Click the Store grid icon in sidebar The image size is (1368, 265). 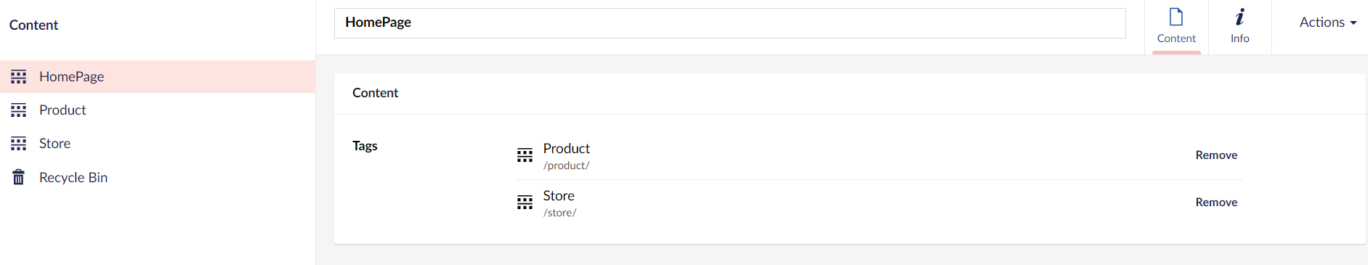click(19, 143)
